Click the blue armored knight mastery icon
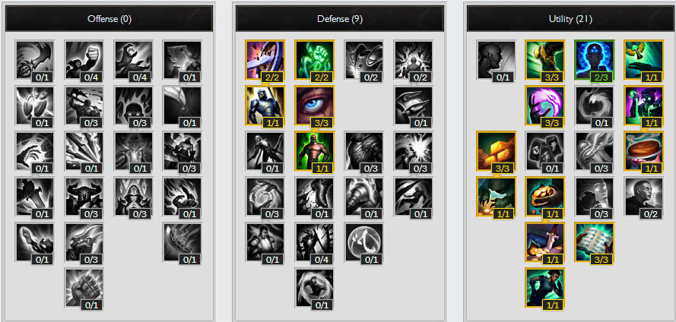The image size is (676, 322). [x=265, y=106]
